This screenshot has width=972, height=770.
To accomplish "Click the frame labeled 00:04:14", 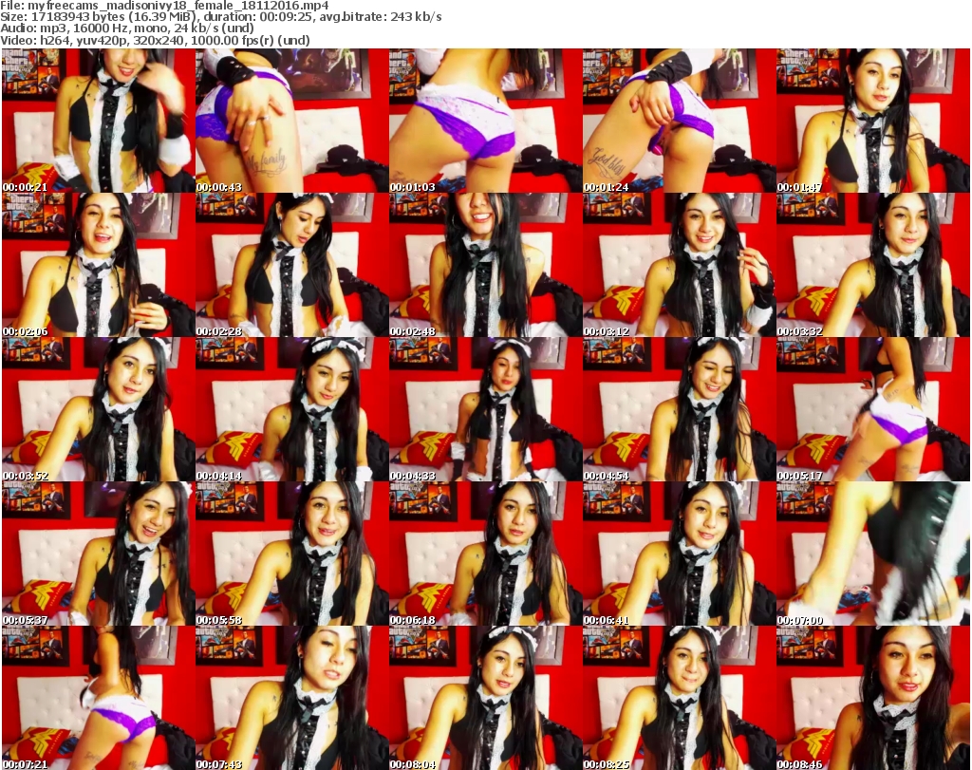I will click(x=290, y=409).
